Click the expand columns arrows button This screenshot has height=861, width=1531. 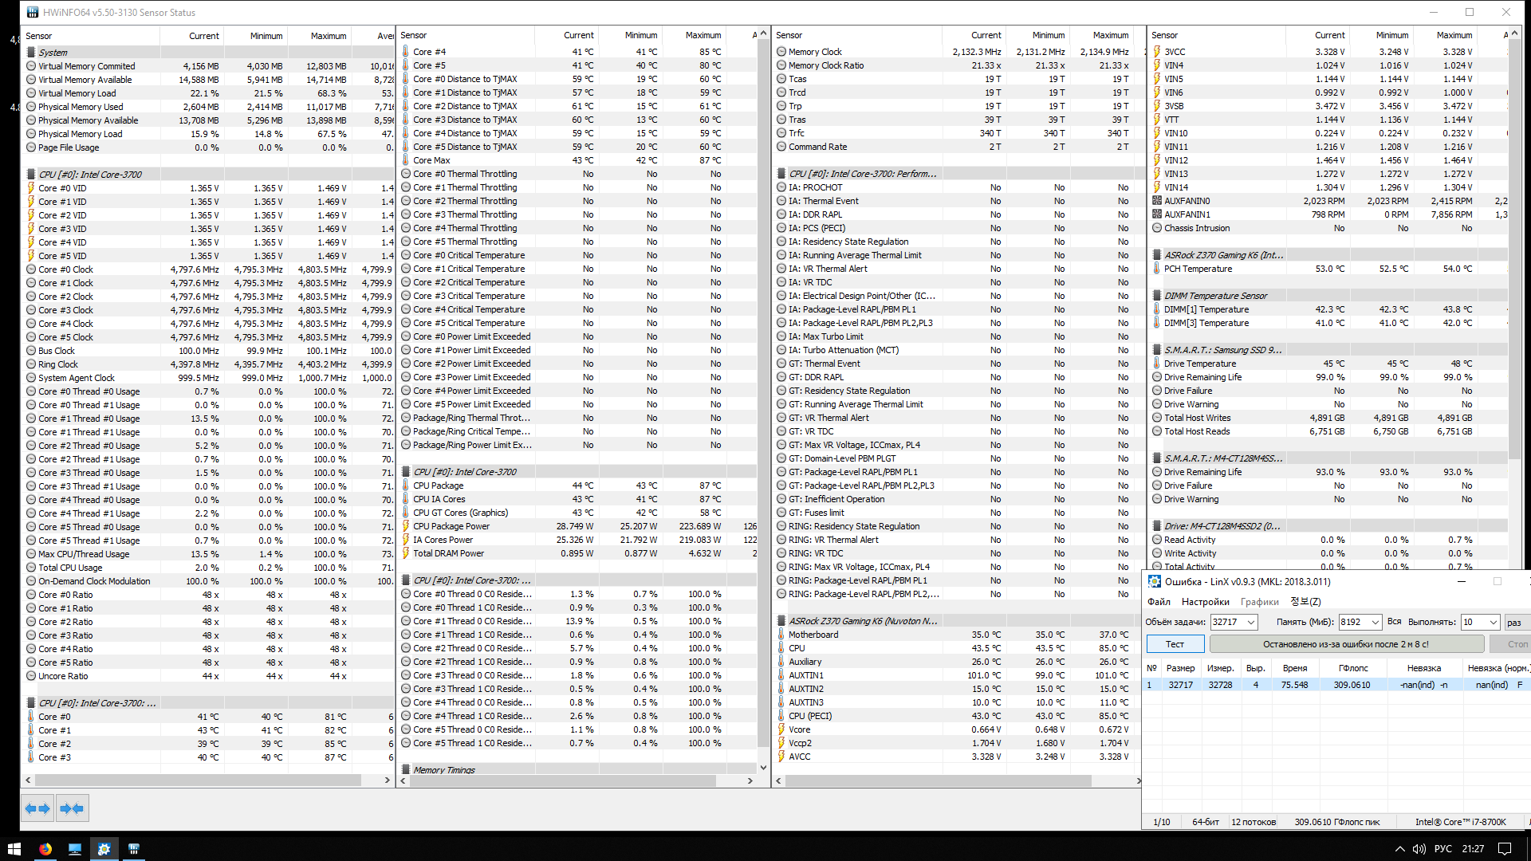pos(37,808)
